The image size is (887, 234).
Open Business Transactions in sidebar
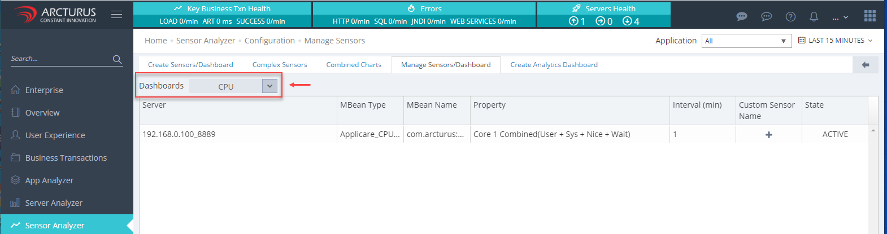pyautogui.click(x=66, y=158)
